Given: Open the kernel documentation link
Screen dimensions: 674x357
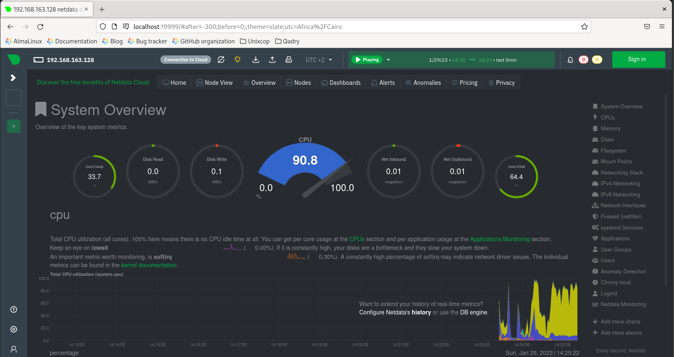Looking at the screenshot, I should pos(149,265).
